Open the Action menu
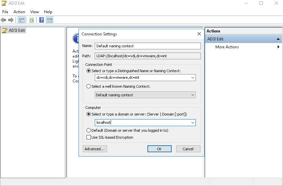Screen dimensions: 283x186 coord(19,12)
